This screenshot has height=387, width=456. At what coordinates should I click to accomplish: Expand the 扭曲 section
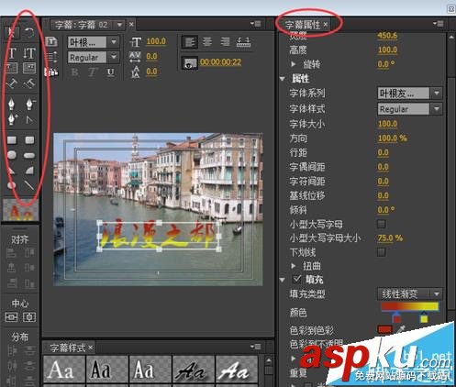(x=294, y=266)
